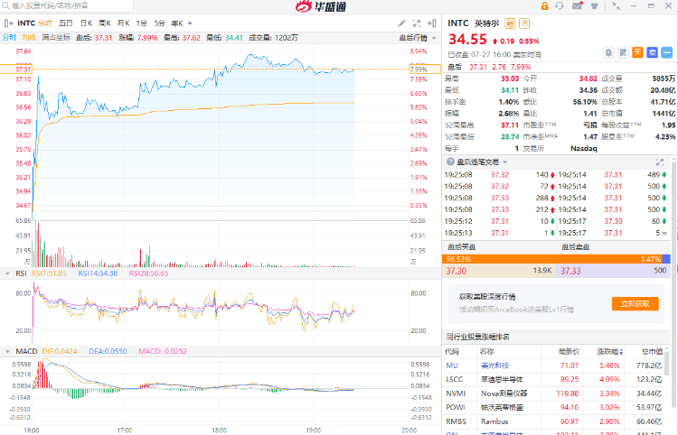Switch to the 1分 one-minute tab
Viewport: 678px width, 435px height.
click(142, 23)
